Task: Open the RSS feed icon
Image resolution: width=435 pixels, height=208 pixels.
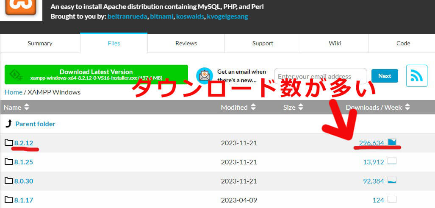Action: [x=416, y=76]
